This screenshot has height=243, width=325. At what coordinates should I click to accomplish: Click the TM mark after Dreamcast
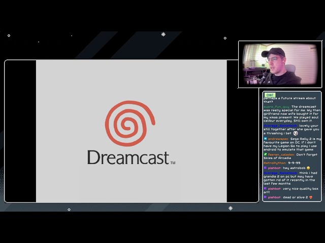click(173, 163)
